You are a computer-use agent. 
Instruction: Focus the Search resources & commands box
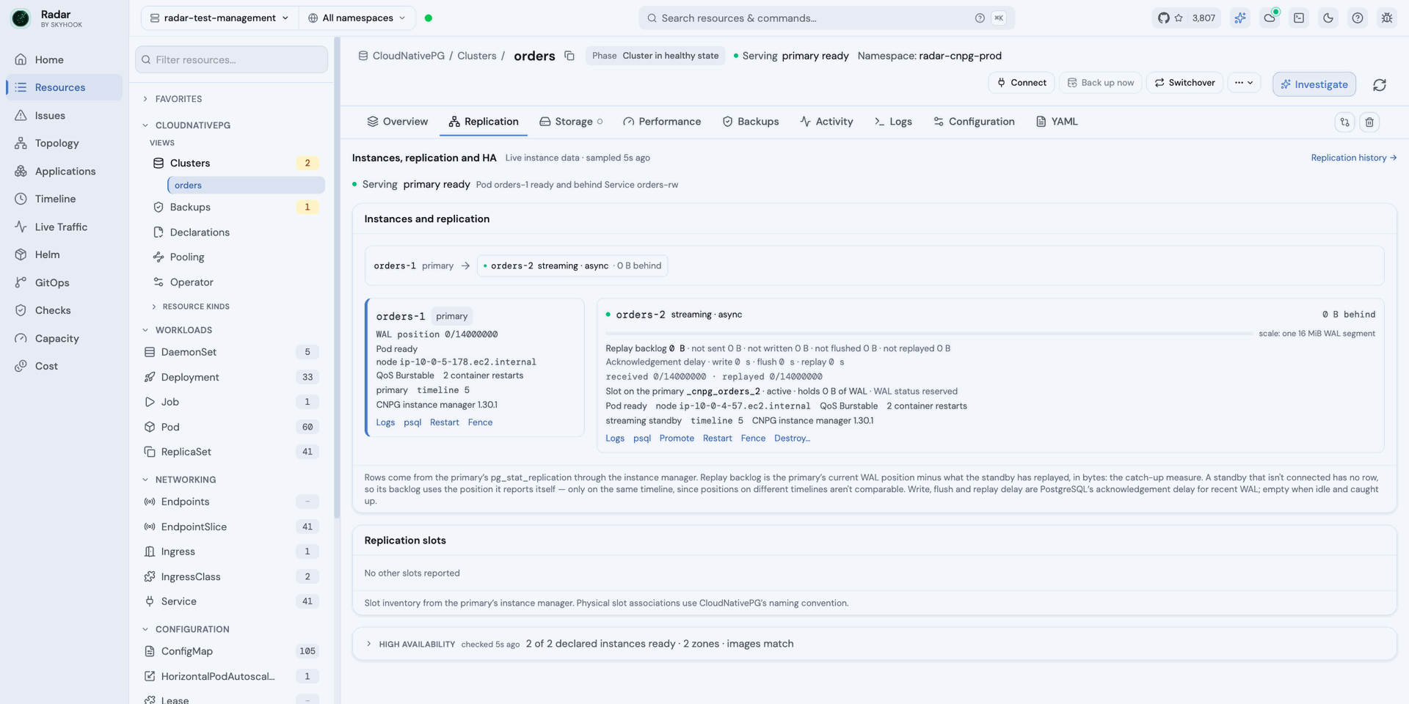click(x=826, y=18)
